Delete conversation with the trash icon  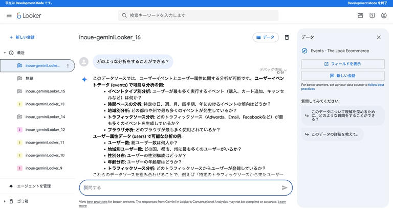287,37
